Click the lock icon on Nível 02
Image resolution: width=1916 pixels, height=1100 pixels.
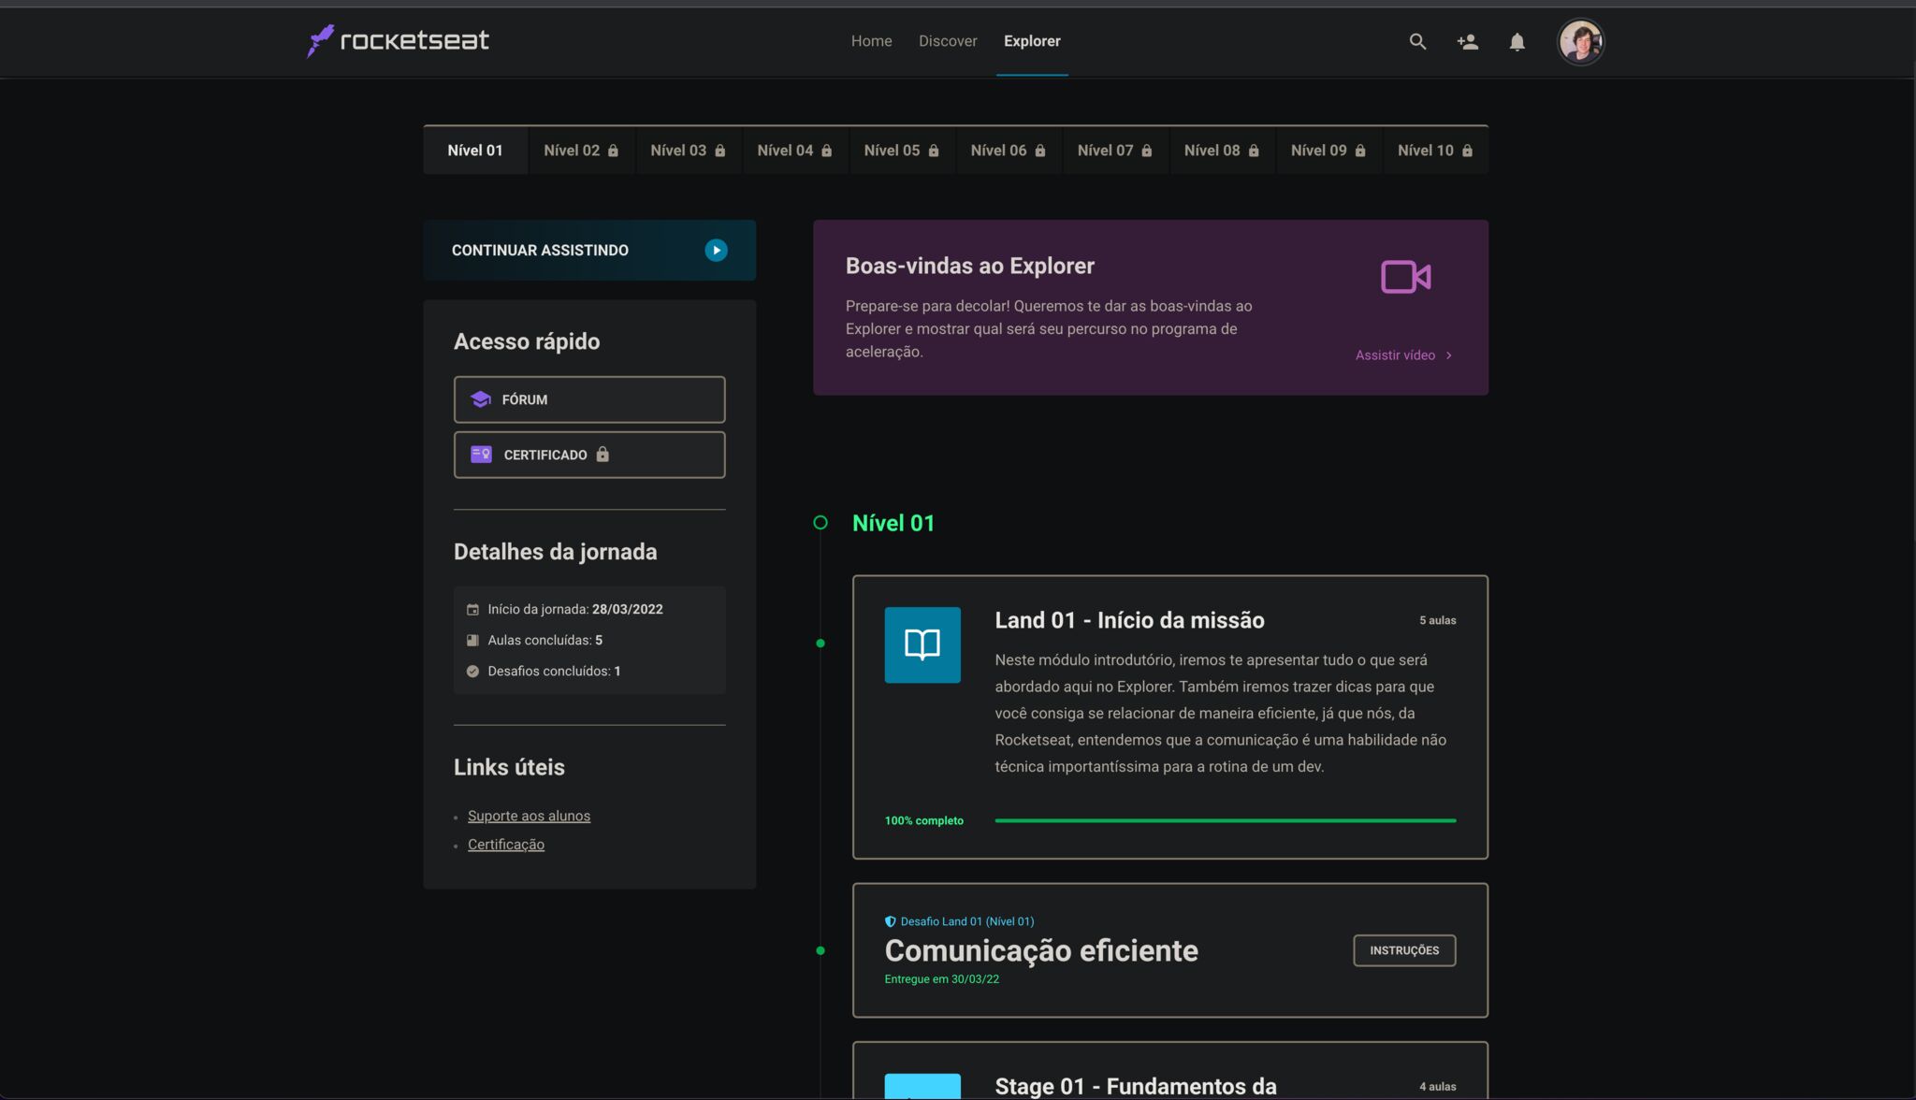pos(613,151)
